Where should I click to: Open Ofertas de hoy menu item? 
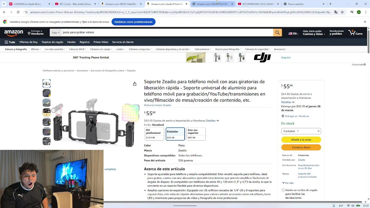(28, 42)
